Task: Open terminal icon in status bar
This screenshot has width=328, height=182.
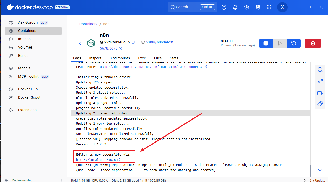Action: (306, 180)
